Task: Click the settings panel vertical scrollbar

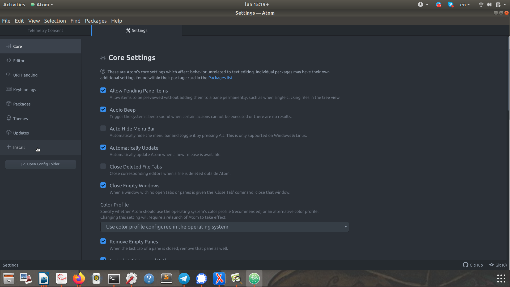Action: pos(508,74)
